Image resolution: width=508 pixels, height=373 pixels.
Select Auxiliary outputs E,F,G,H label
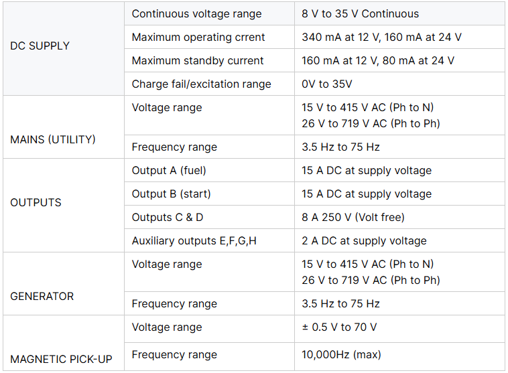click(194, 240)
